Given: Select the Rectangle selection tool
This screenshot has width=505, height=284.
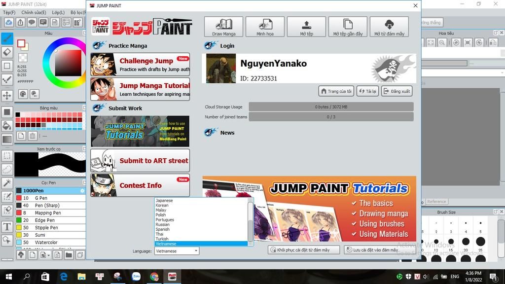Looking at the screenshot, I should pos(7,156).
